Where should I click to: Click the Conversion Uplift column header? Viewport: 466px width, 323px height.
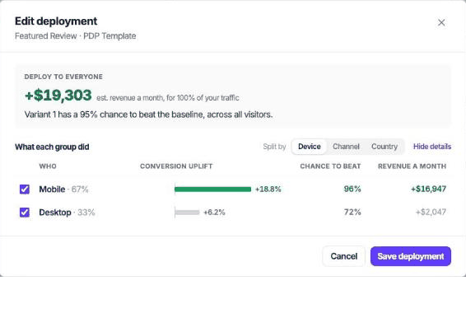pos(176,166)
